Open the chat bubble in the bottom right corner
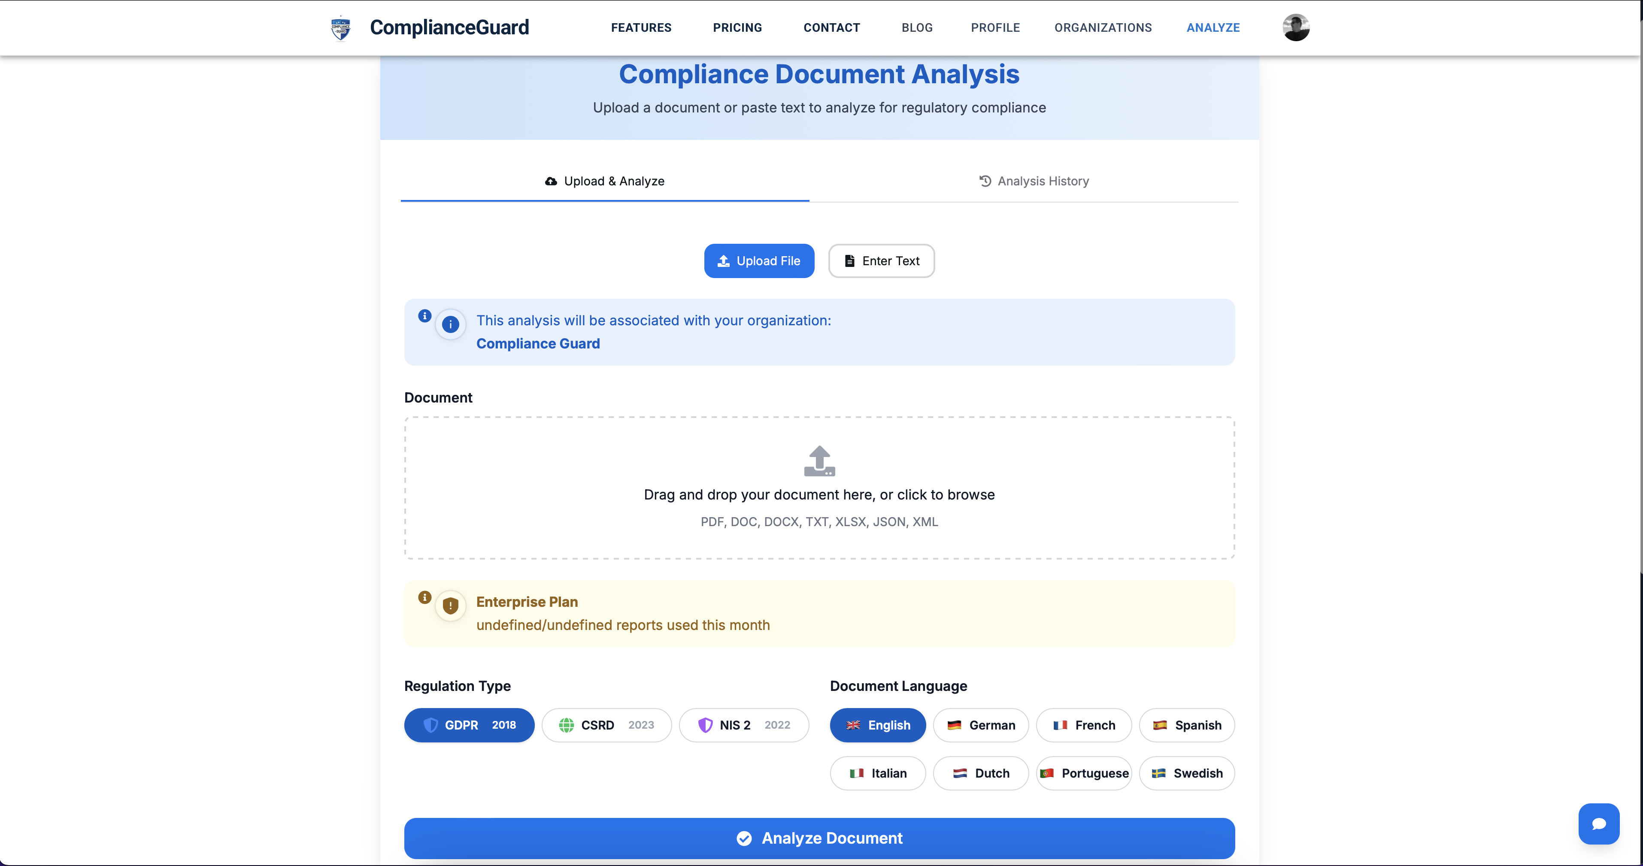Image resolution: width=1643 pixels, height=866 pixels. tap(1599, 823)
